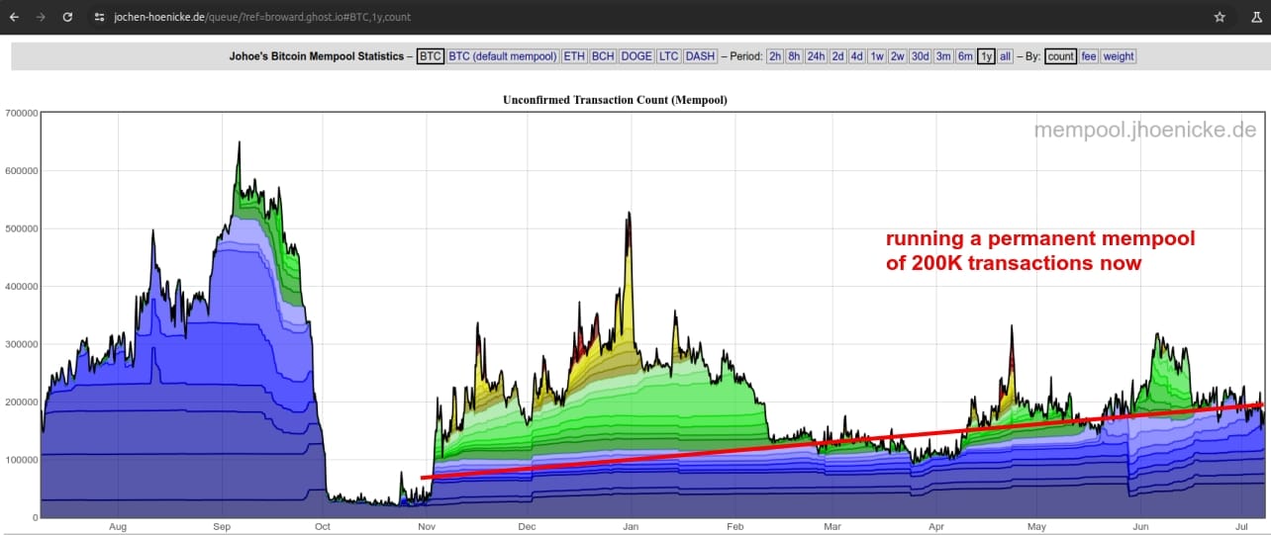Set period to 1y
The image size is (1271, 535).
(986, 56)
